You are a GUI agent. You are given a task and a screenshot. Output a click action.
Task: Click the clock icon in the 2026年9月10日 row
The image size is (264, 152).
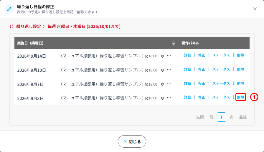146,70
